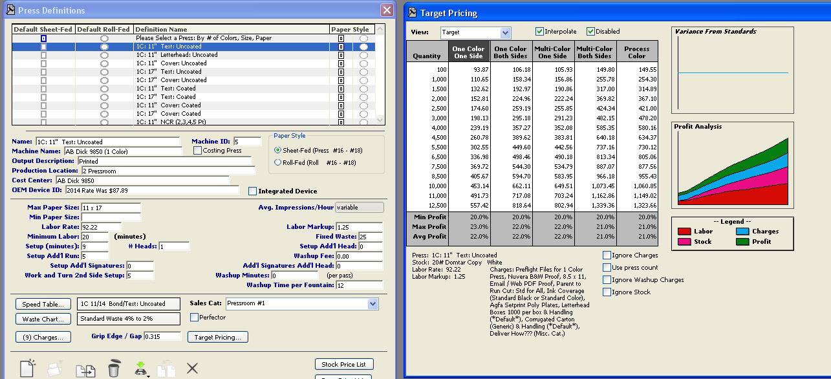Click the Target Pricing title bar icon
This screenshot has width=831, height=379.
[411, 12]
